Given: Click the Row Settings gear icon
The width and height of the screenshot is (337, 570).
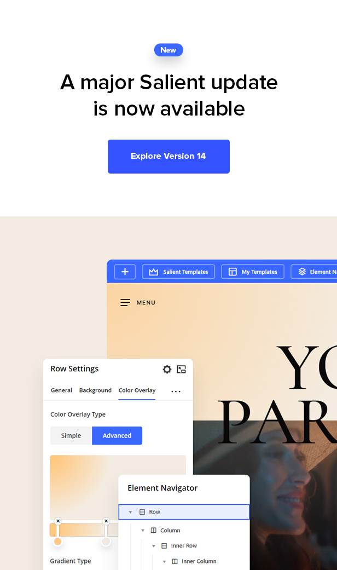Looking at the screenshot, I should [x=167, y=370].
